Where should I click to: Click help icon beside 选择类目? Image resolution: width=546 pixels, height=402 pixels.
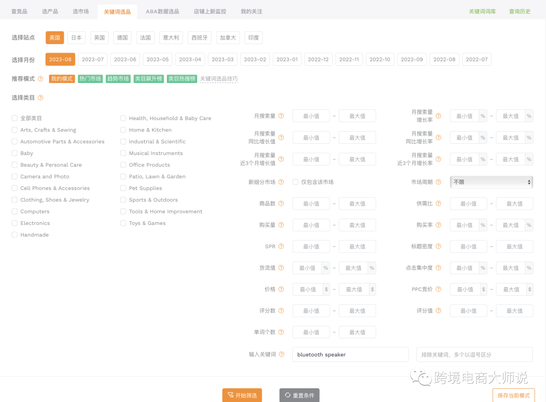(x=40, y=98)
